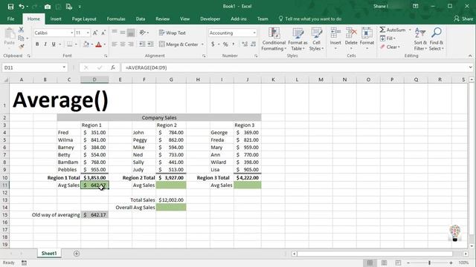Open the Accounting number format dropdown
This screenshot has width=476, height=267.
[x=254, y=33]
